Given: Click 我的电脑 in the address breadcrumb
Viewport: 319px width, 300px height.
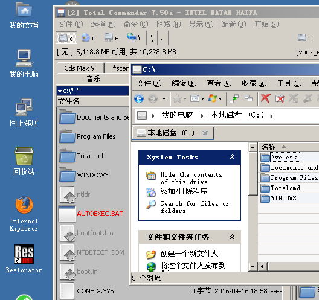Looking at the screenshot, I should (177, 115).
